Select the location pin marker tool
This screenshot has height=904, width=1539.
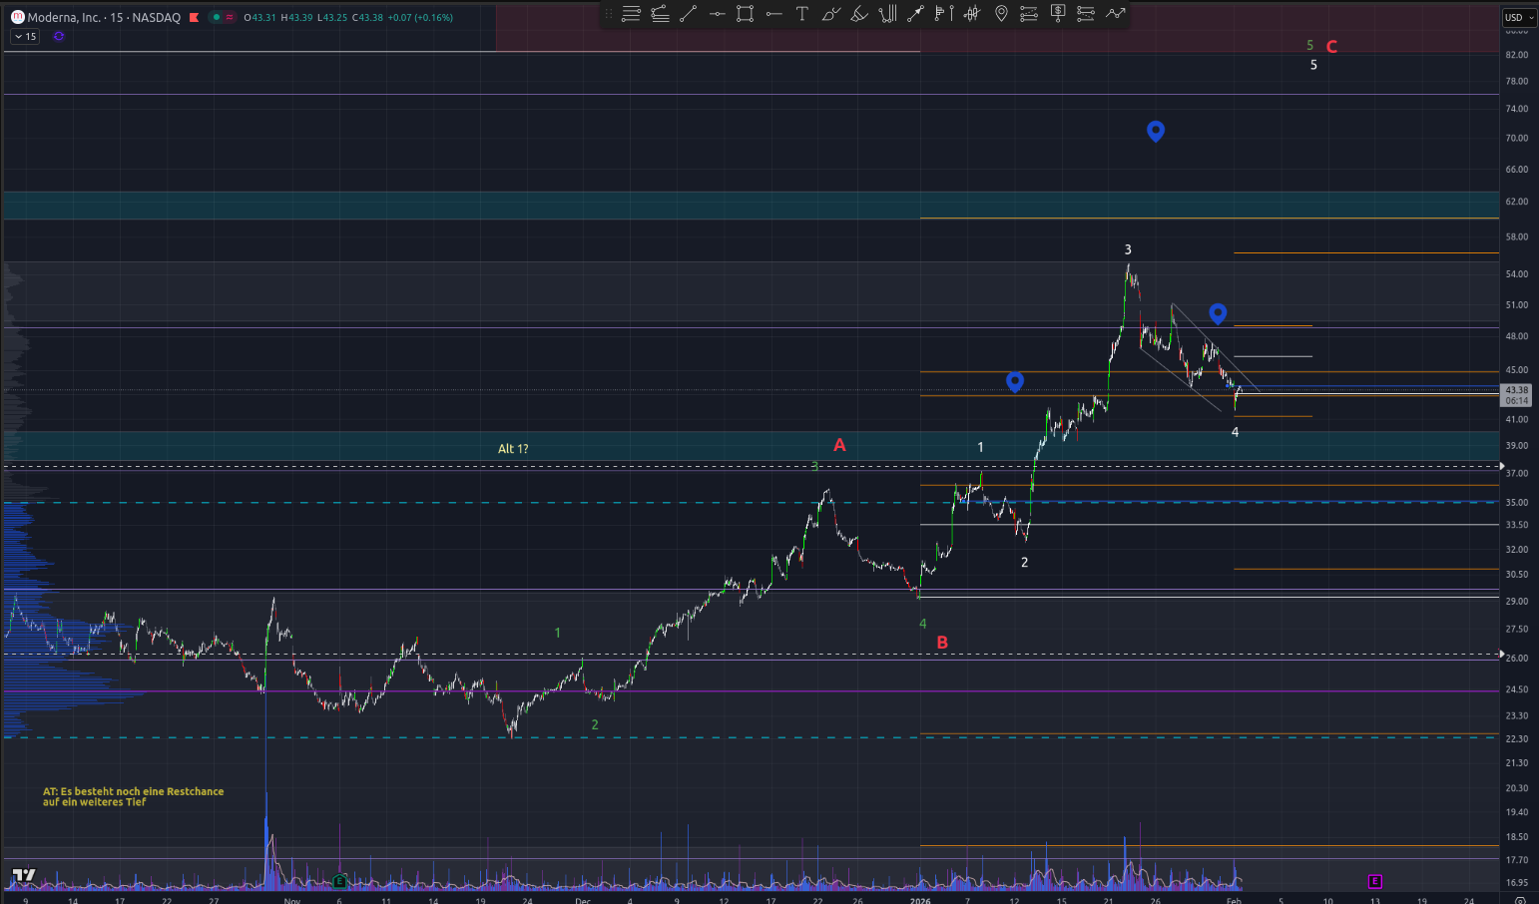coord(1001,14)
